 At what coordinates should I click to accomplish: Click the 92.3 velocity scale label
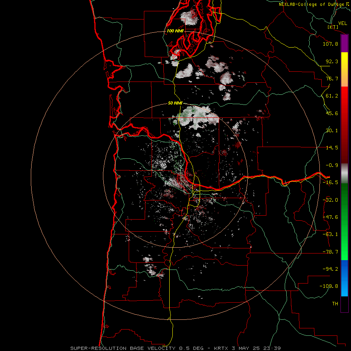pos(332,61)
